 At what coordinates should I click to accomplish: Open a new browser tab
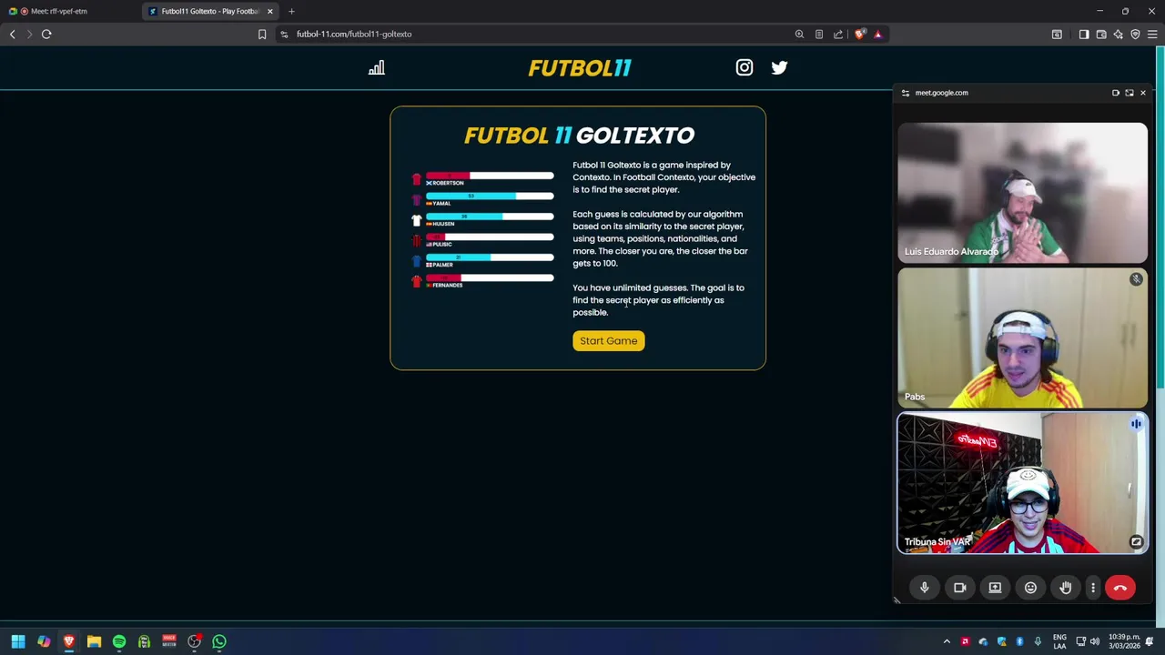291,11
